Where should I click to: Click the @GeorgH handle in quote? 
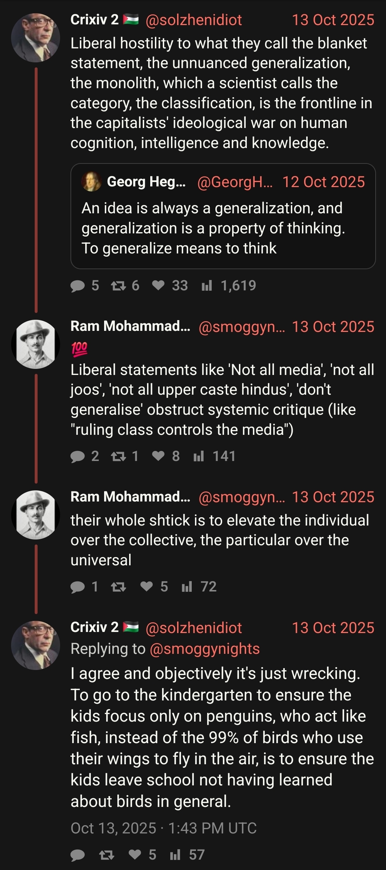[x=235, y=182]
